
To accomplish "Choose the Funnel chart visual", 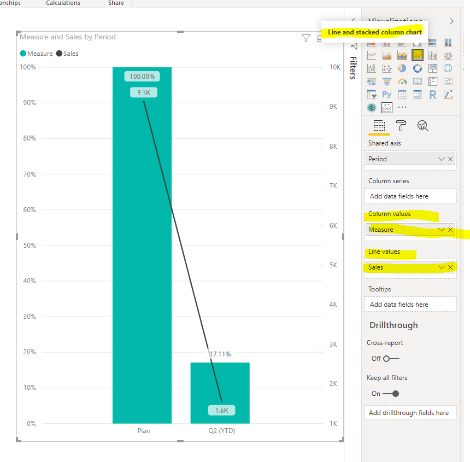I will [x=387, y=81].
